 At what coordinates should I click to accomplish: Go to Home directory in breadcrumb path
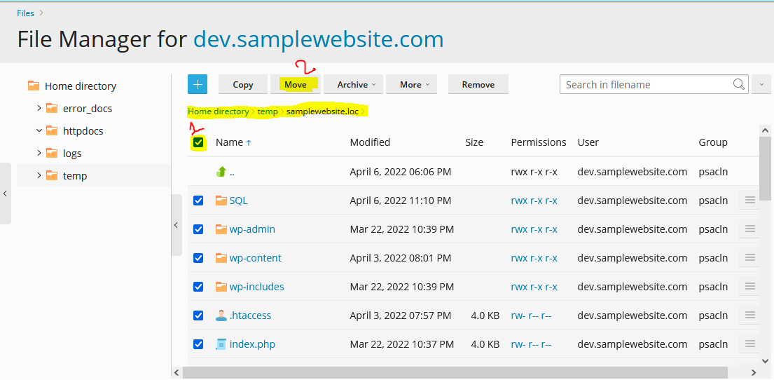pos(218,111)
